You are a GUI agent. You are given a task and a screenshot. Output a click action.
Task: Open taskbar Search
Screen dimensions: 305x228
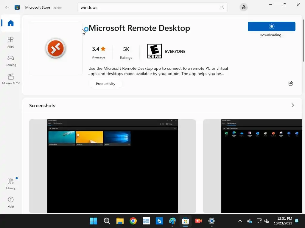pos(107,221)
